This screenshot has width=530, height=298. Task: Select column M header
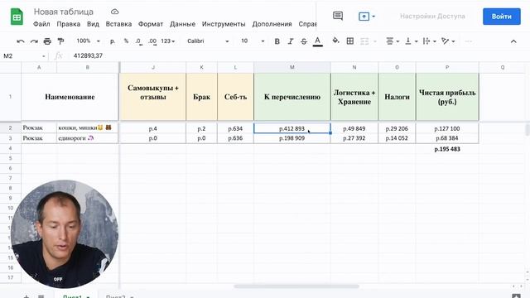coord(292,67)
